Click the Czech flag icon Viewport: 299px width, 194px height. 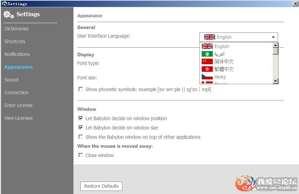pos(207,77)
